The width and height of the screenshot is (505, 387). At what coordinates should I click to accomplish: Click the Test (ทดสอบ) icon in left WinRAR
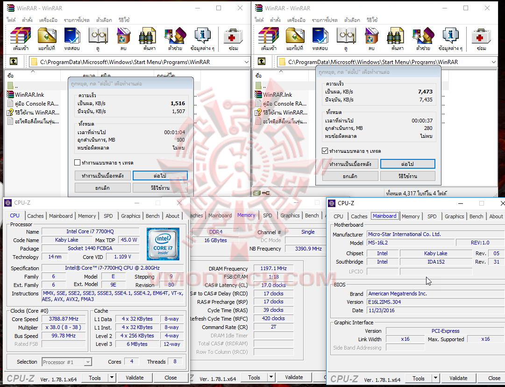coord(72,39)
